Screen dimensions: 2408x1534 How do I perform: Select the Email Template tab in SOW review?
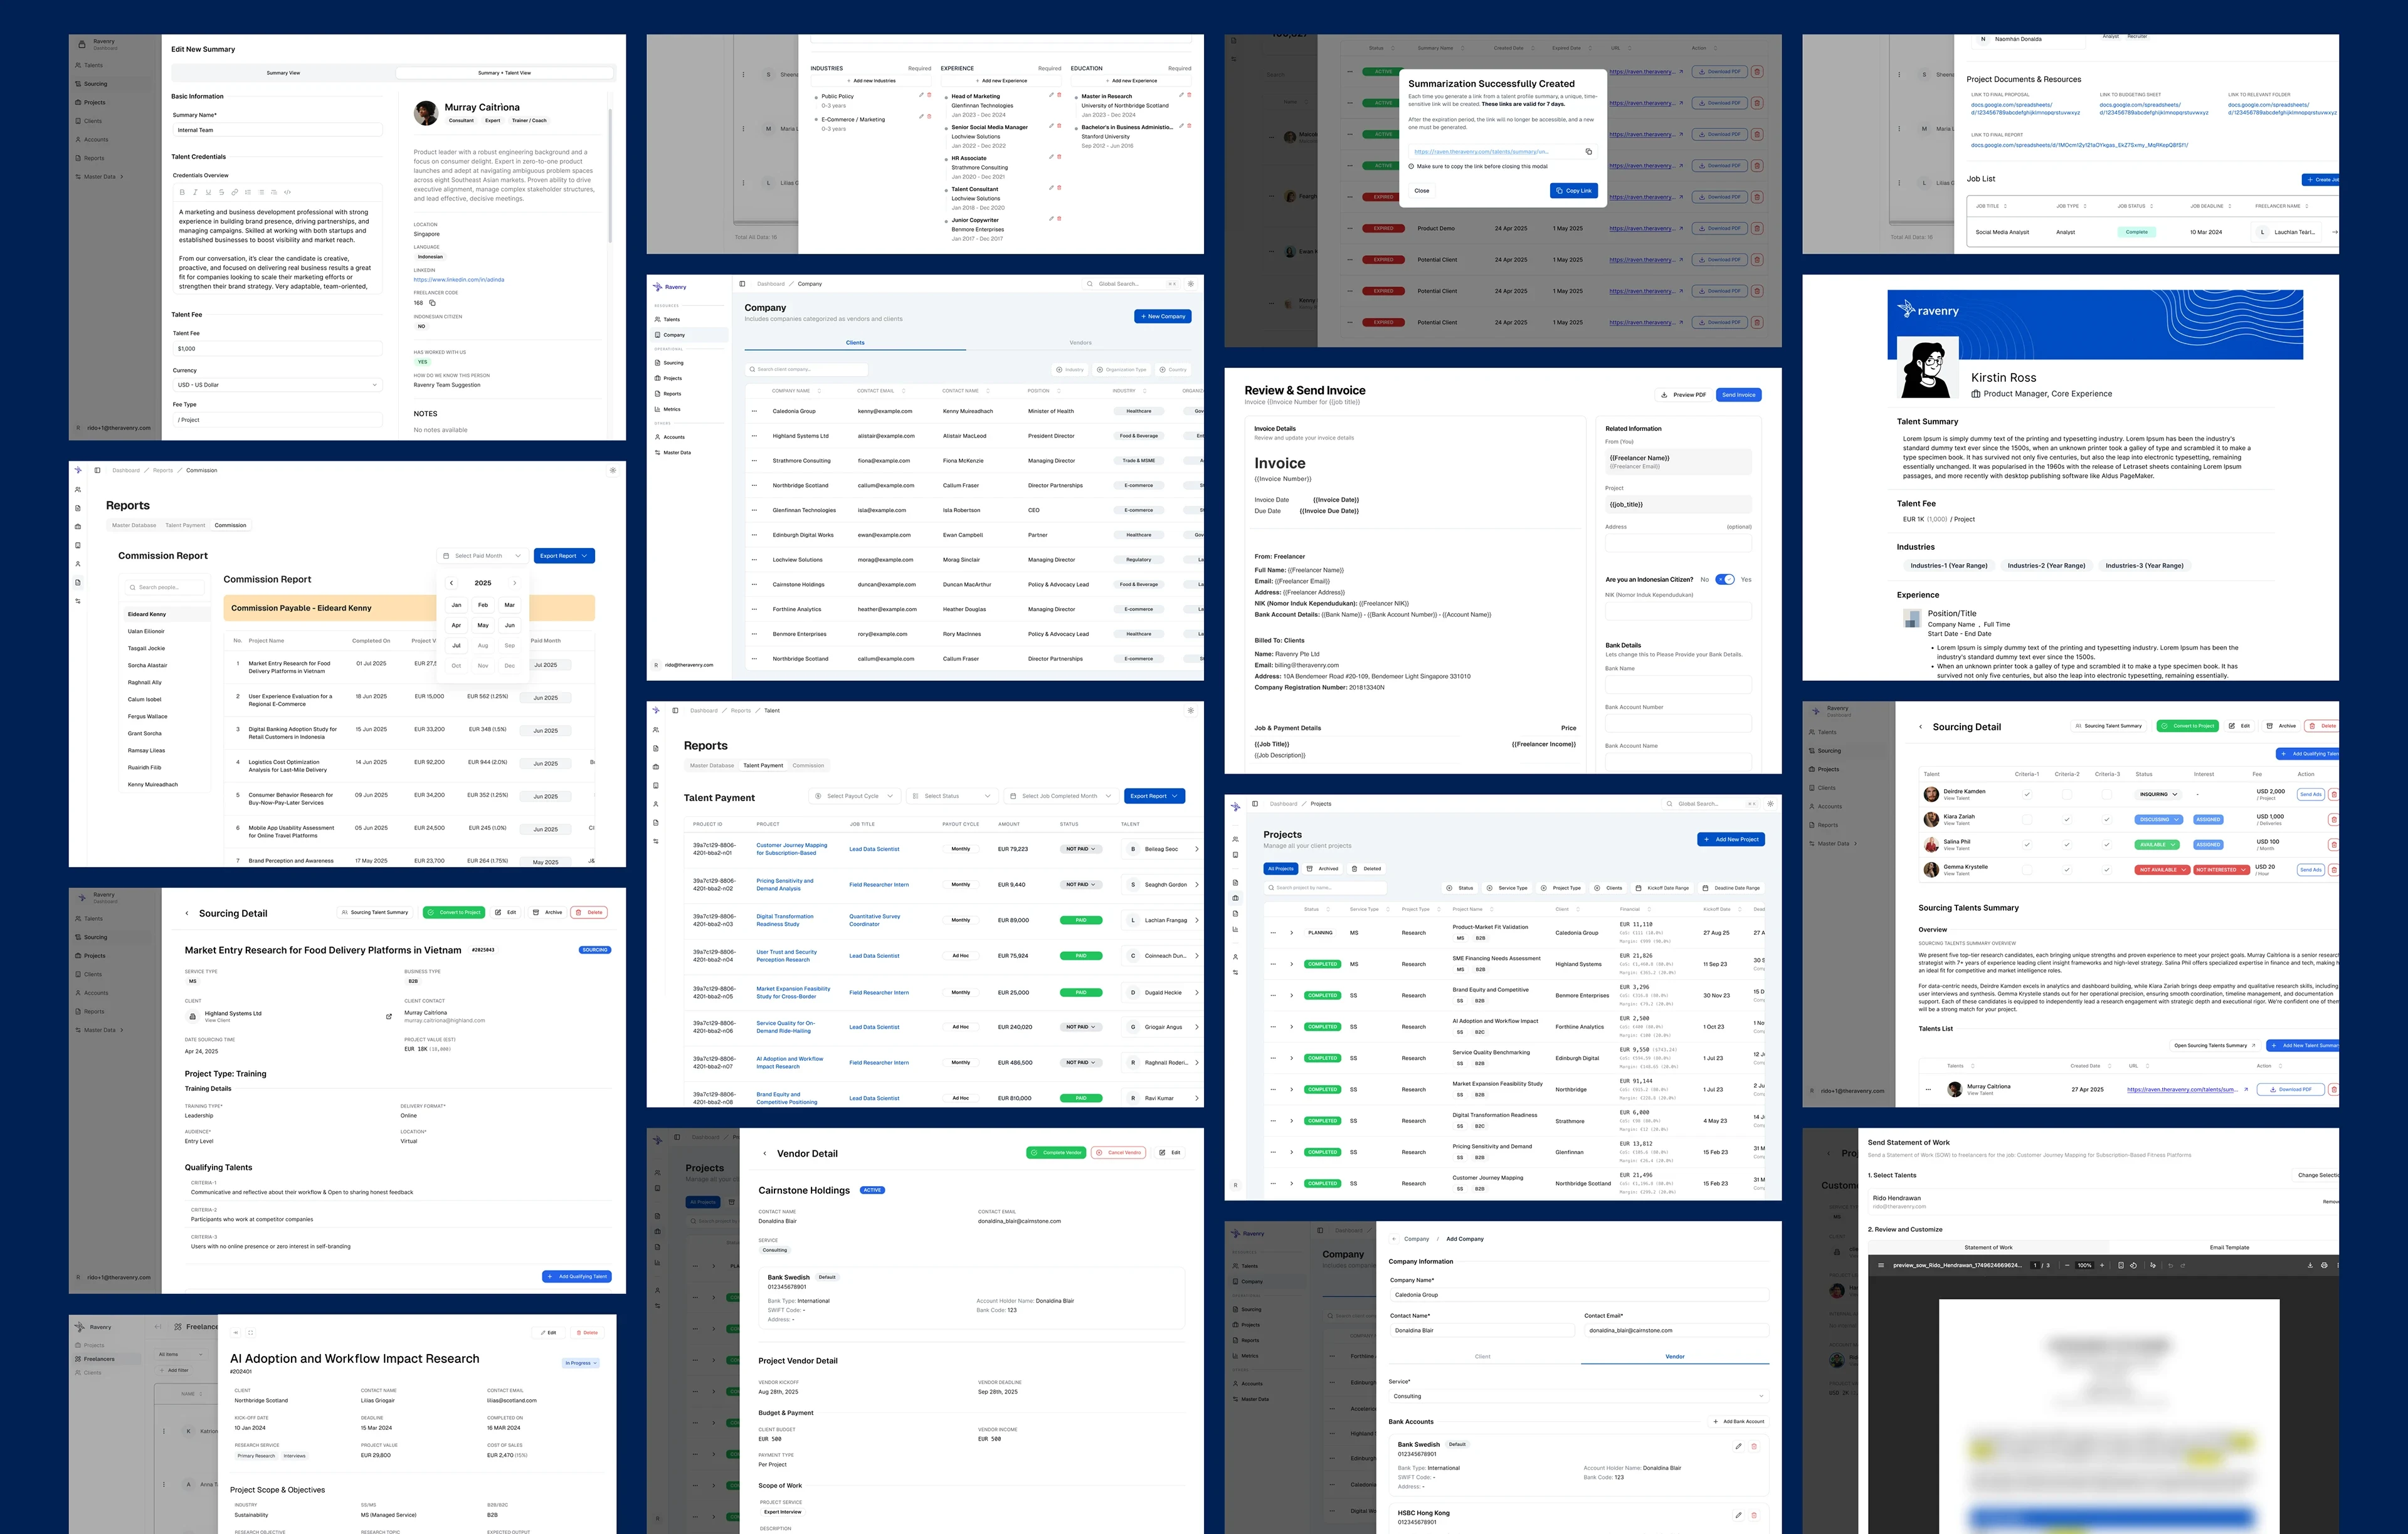click(x=2229, y=1247)
